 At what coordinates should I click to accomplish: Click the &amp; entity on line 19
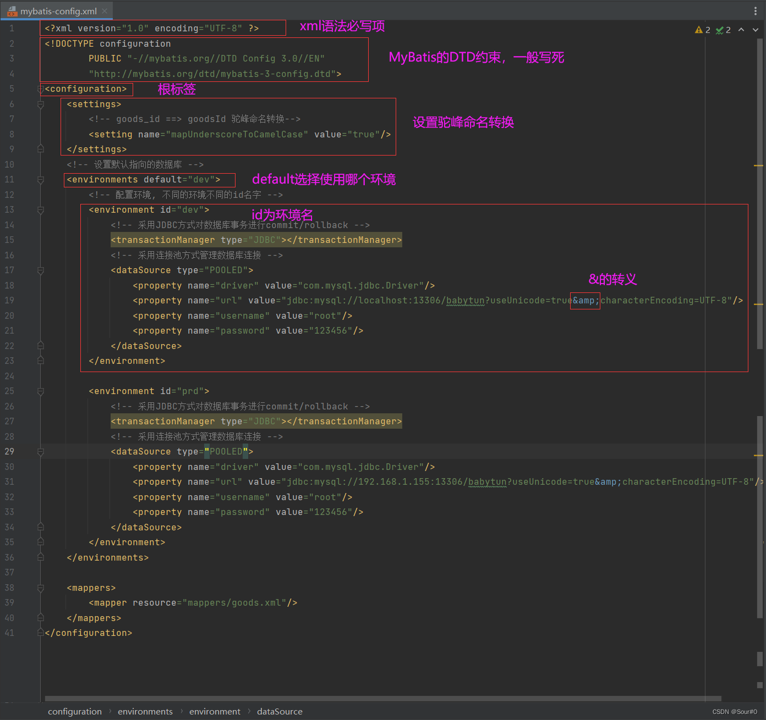click(x=586, y=301)
